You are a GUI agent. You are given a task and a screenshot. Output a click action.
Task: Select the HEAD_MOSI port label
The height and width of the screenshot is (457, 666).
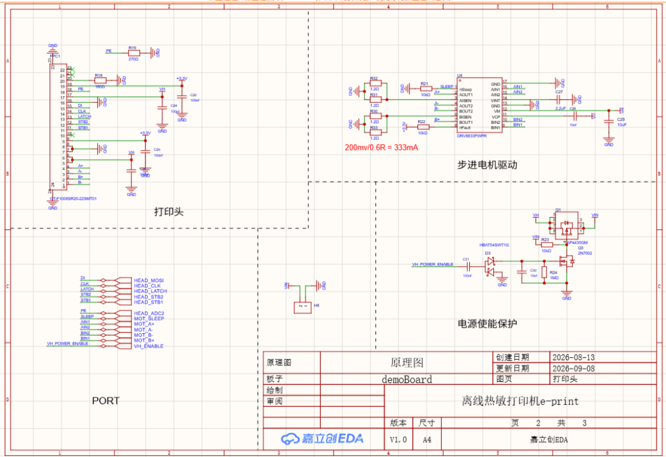pyautogui.click(x=149, y=280)
